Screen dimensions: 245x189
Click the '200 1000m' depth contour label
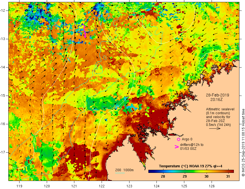(x=124, y=170)
